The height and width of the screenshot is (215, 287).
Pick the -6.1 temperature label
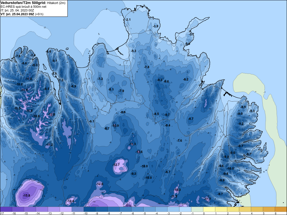click(92, 121)
